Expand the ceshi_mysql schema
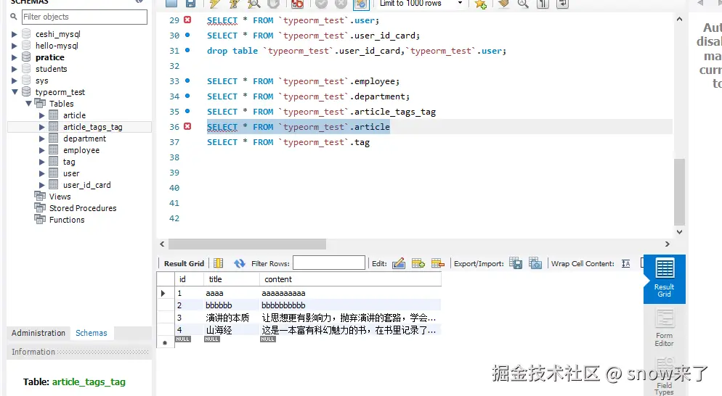Screen dimensions: 722x396 [x=15, y=34]
